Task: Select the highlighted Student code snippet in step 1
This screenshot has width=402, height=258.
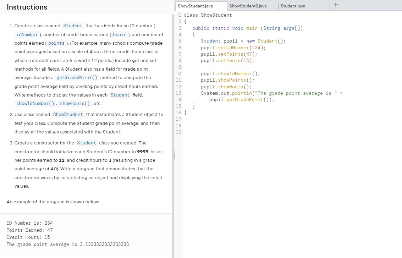Action: 73,26
